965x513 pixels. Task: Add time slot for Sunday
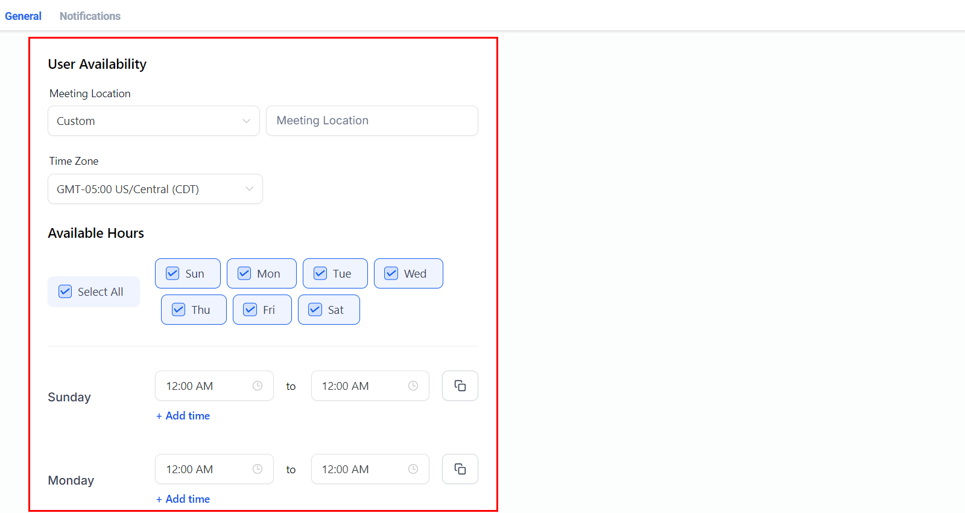click(183, 416)
